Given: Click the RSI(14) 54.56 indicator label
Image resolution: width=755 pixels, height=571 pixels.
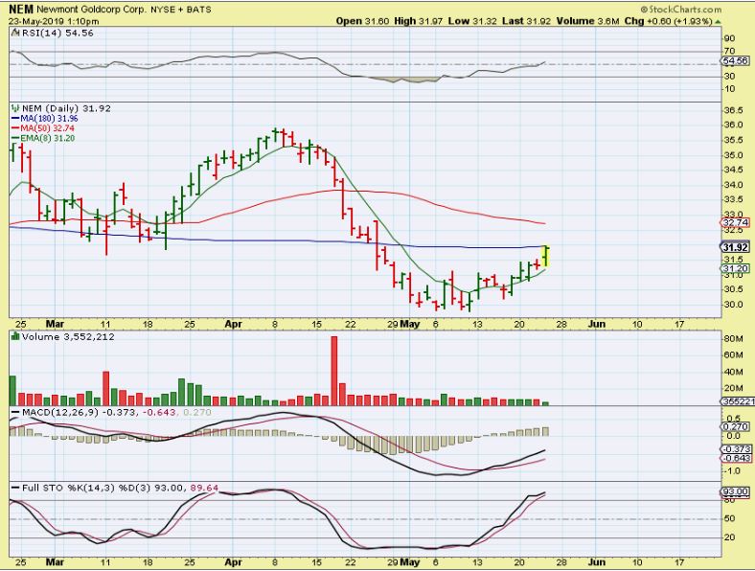Looking at the screenshot, I should 57,34.
